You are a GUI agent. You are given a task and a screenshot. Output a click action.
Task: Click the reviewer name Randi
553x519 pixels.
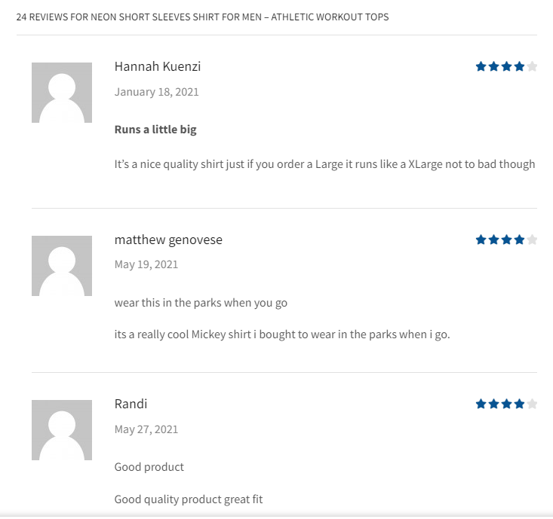(x=131, y=404)
